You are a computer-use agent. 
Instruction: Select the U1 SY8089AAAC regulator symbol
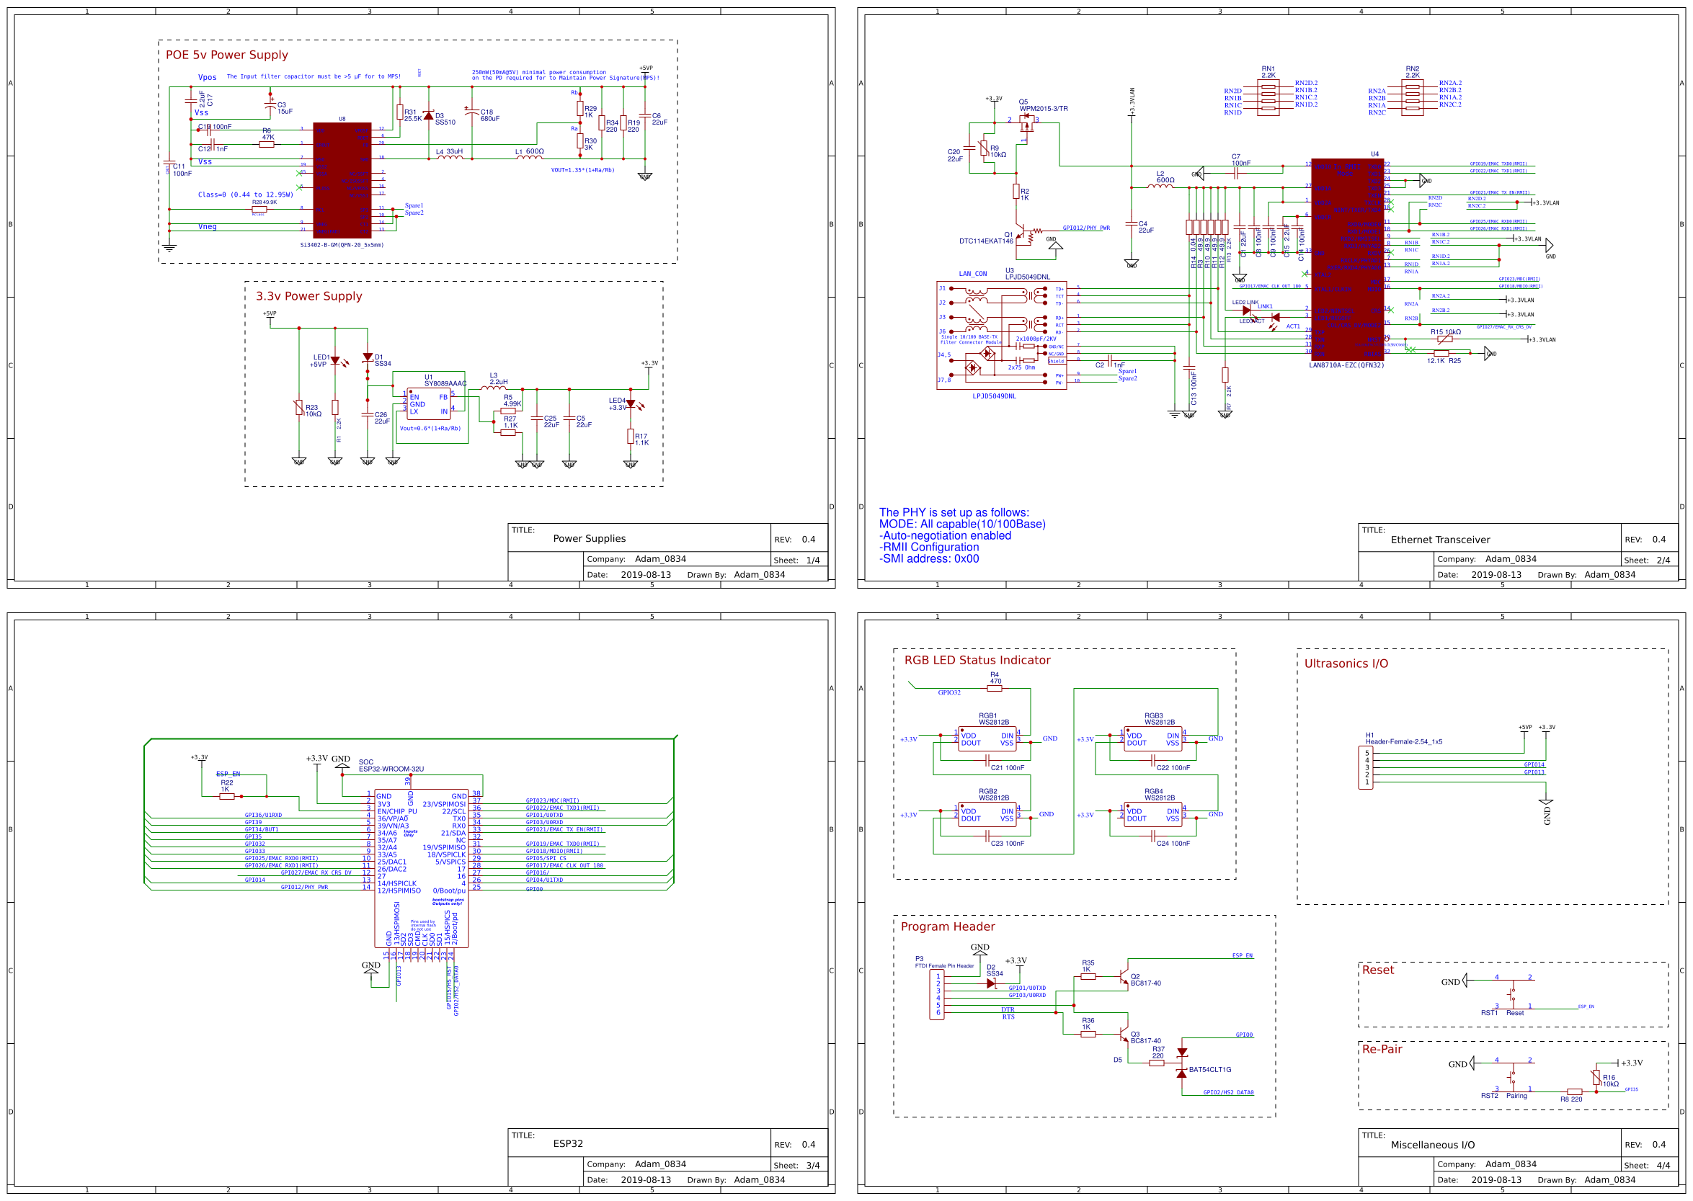pos(428,403)
